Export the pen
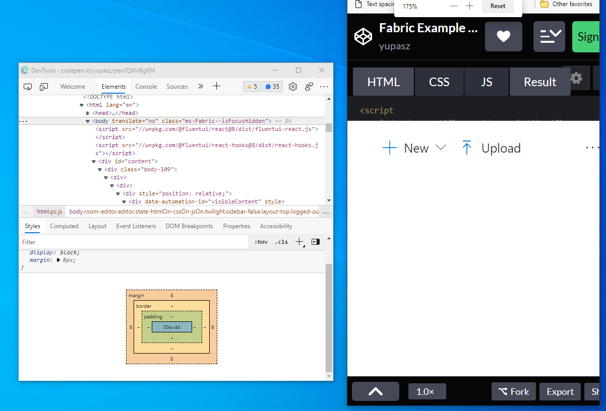 560,391
